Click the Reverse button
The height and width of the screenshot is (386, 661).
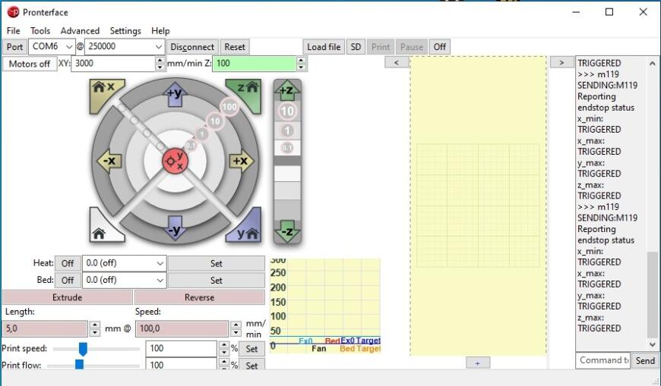pos(199,297)
